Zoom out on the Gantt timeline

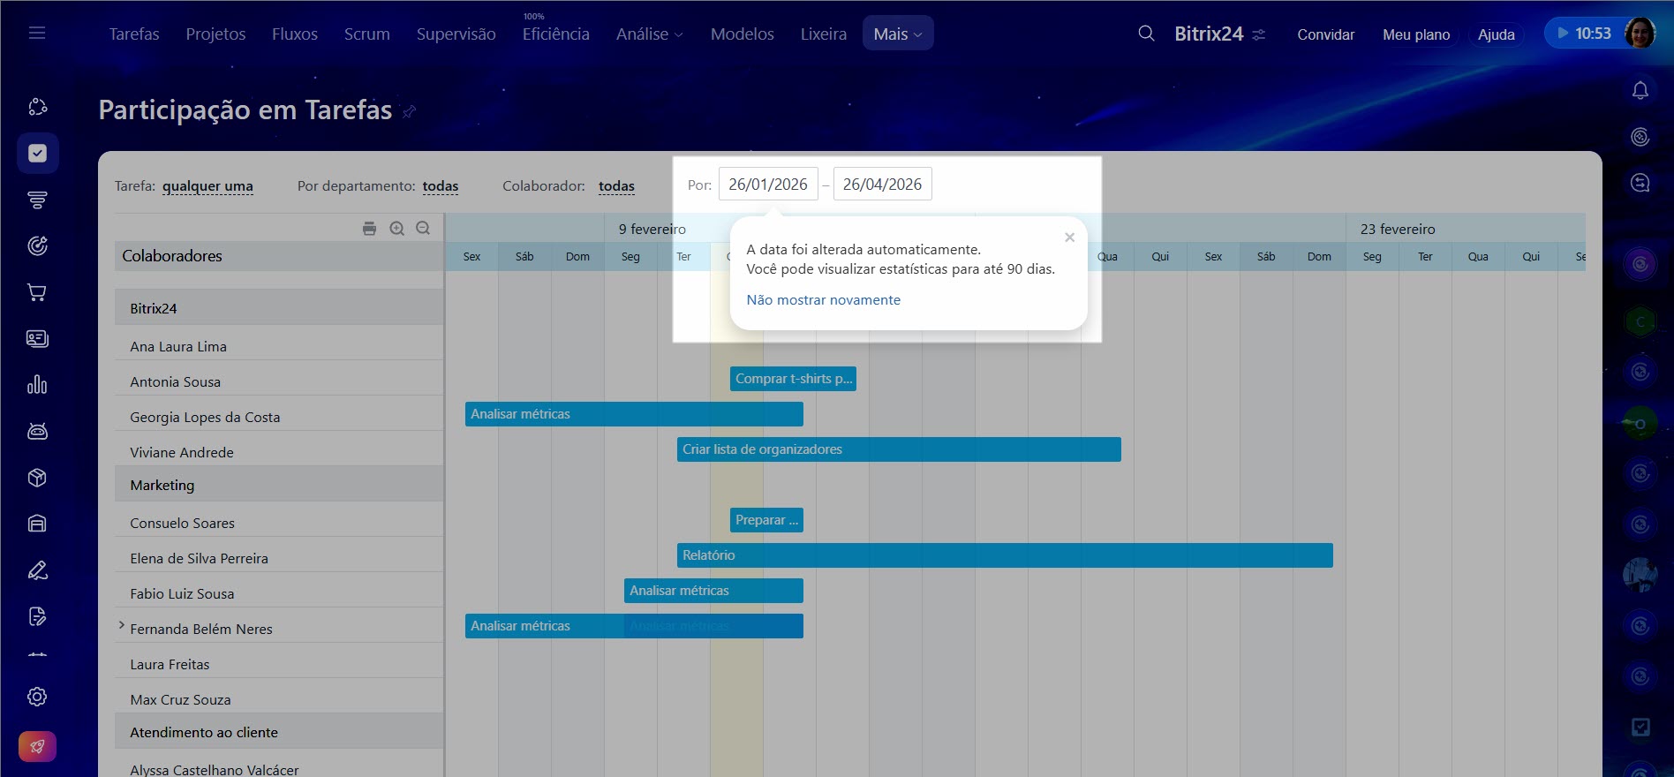point(423,229)
